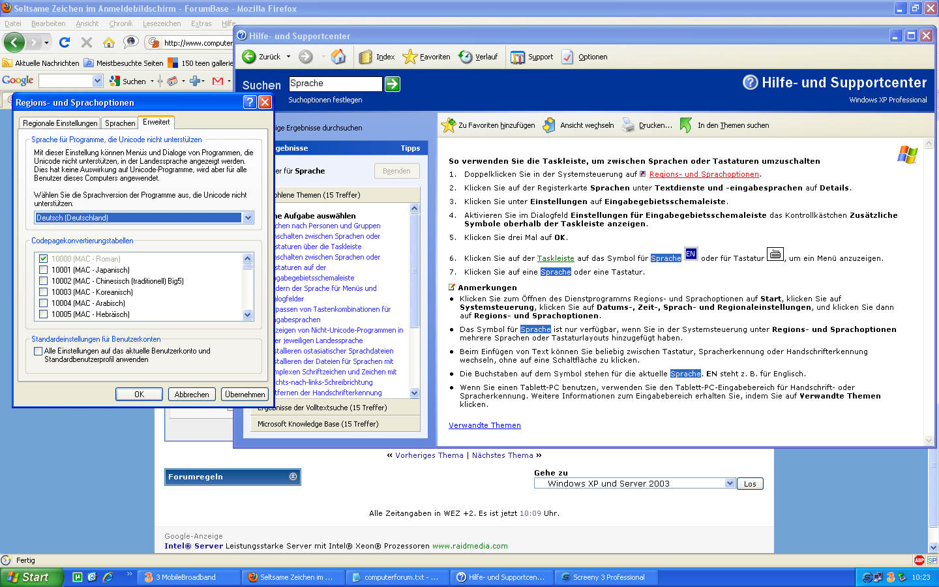Click Internet Explorer quick launch icon
Viewport: 939px width, 587px height.
pos(108,577)
